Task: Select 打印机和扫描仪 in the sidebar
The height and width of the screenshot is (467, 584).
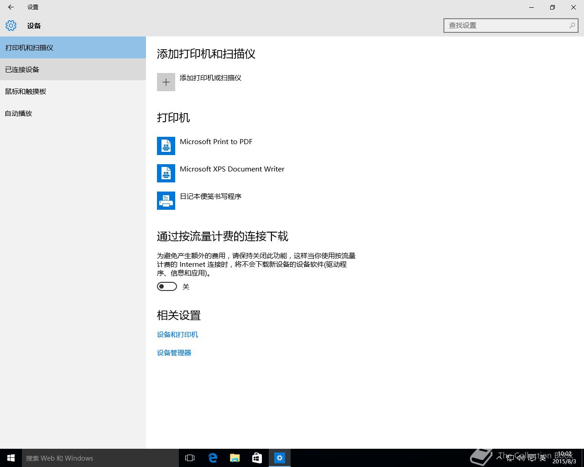Action: click(73, 47)
